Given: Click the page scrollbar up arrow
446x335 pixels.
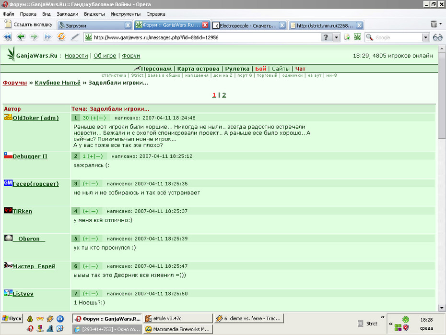Looking at the screenshot, I should (442, 48).
